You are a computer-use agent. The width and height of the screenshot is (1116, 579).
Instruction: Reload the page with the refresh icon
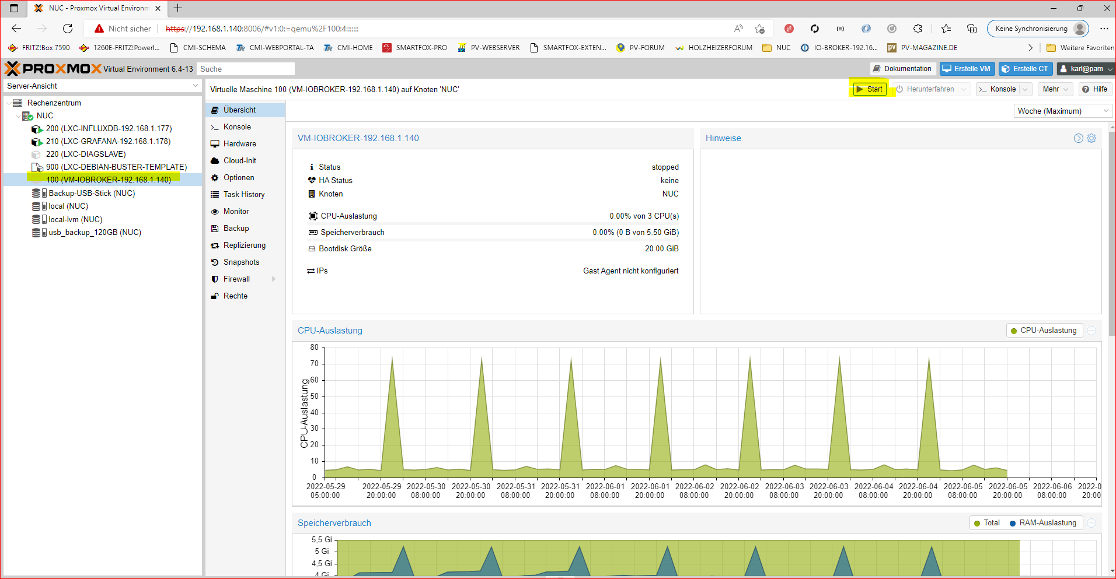pos(68,29)
